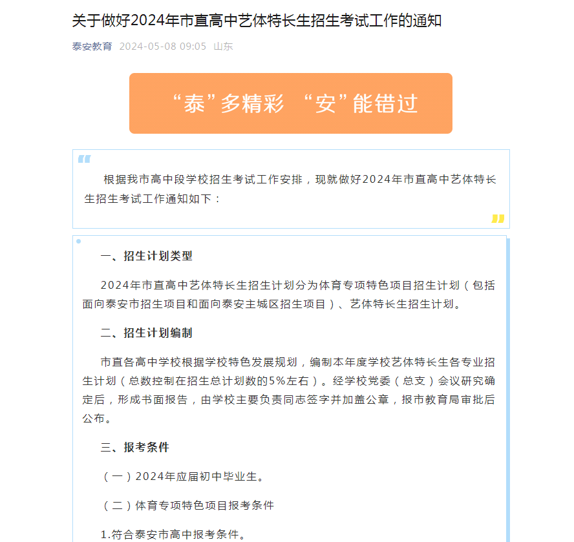Click the paragraph starting 2024年市直高中艺体特长生招生计划分为
The image size is (574, 542).
(x=288, y=295)
